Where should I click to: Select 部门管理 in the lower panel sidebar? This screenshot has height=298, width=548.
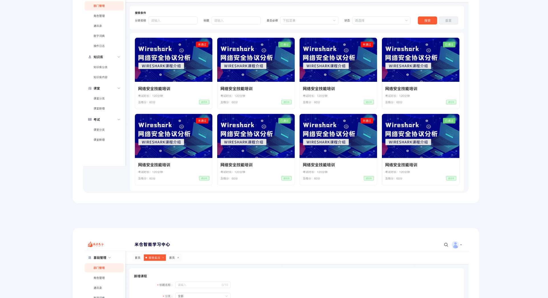104,268
